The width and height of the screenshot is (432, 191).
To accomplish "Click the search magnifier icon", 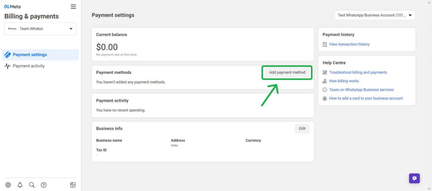I will coord(32,185).
